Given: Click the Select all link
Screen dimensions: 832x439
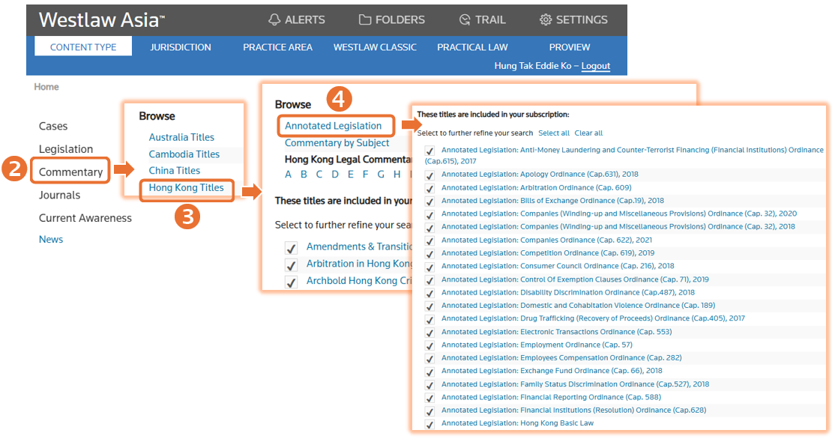Looking at the screenshot, I should [x=554, y=133].
